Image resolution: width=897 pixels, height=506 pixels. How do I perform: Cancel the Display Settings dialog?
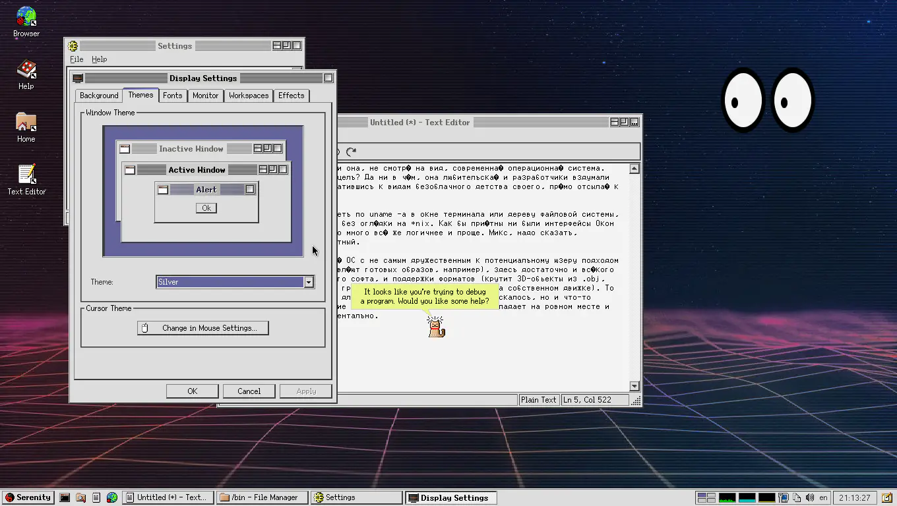click(249, 391)
